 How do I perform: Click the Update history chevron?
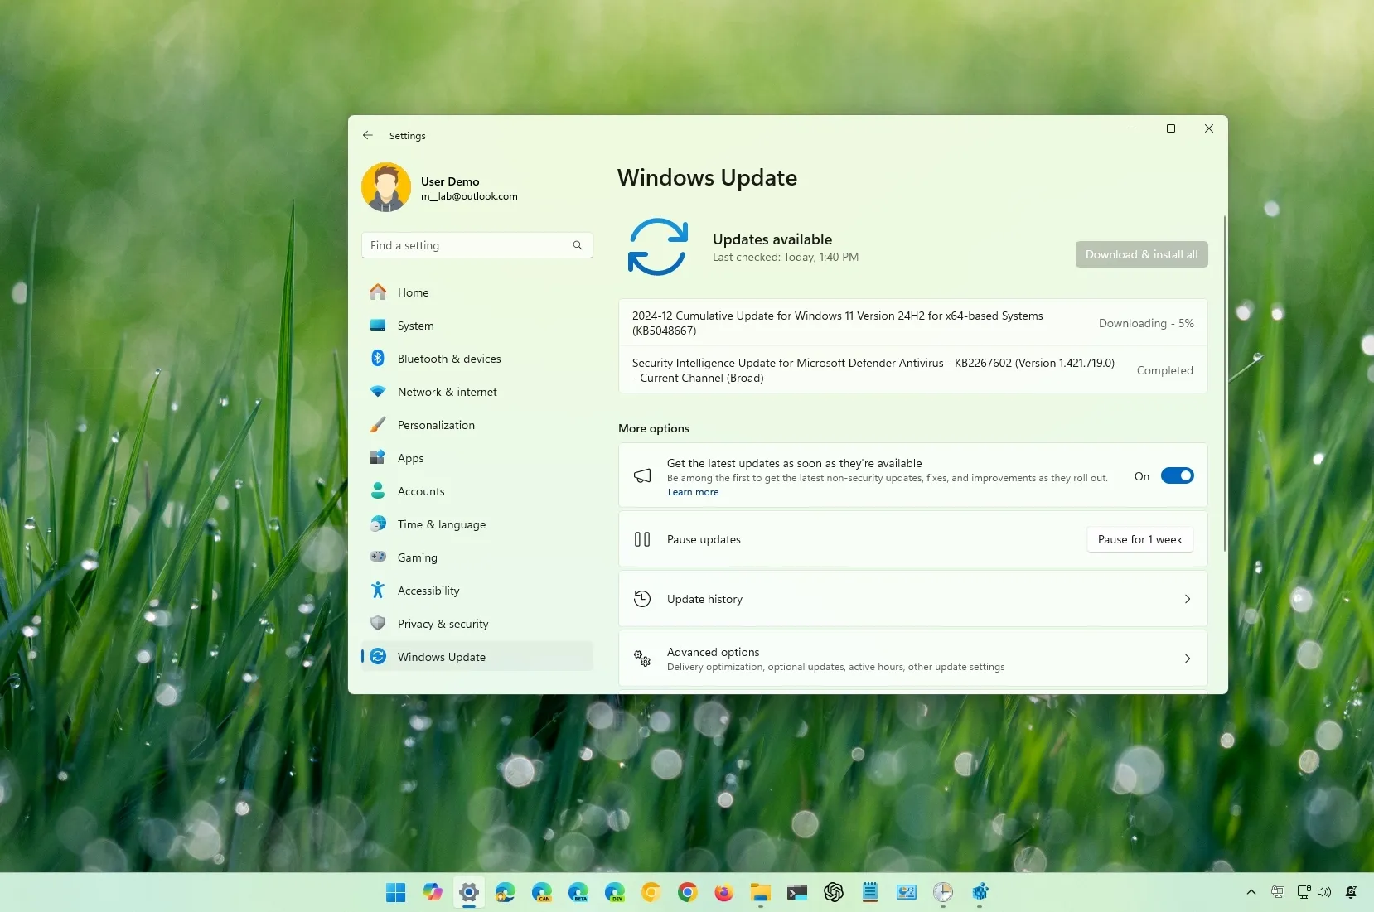[1187, 599]
